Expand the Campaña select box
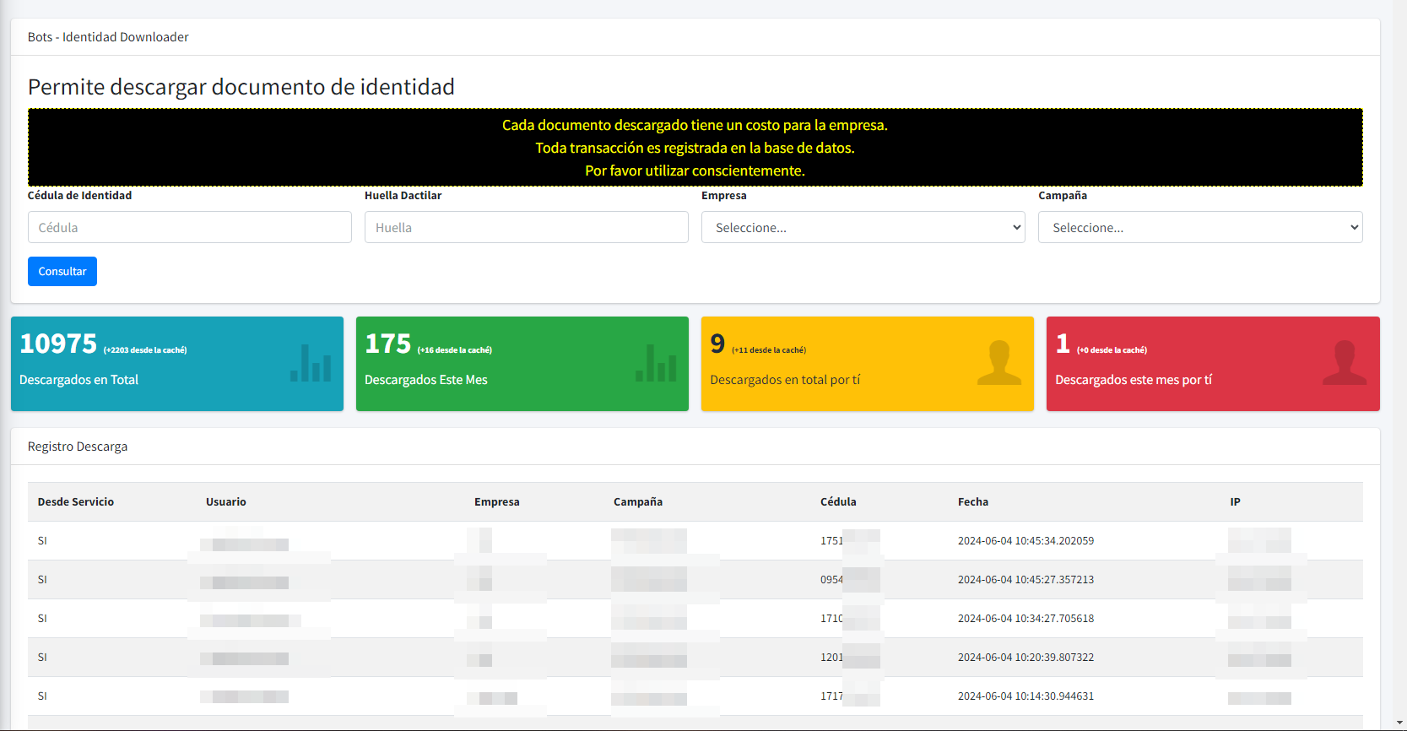Viewport: 1407px width, 731px height. 1199,227
